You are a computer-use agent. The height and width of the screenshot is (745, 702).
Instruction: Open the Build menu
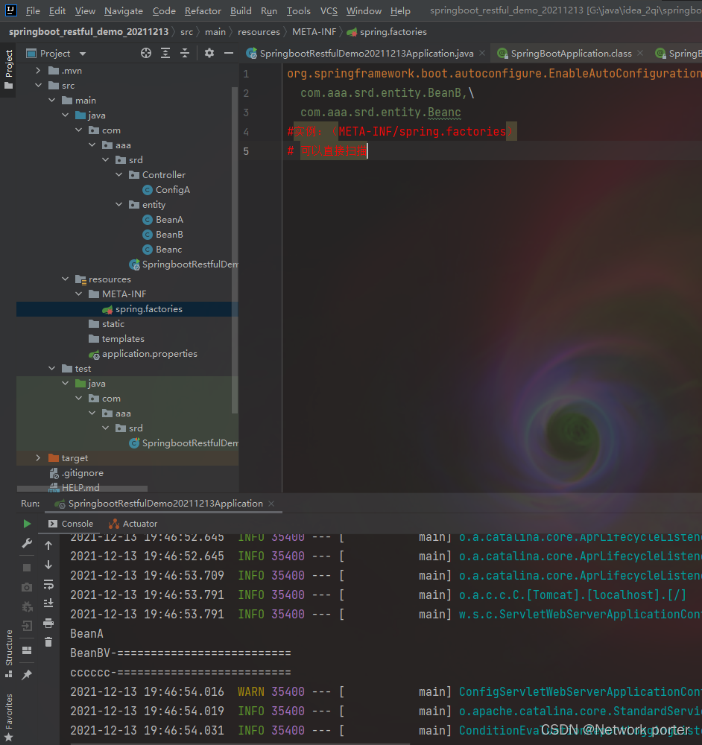coord(241,10)
